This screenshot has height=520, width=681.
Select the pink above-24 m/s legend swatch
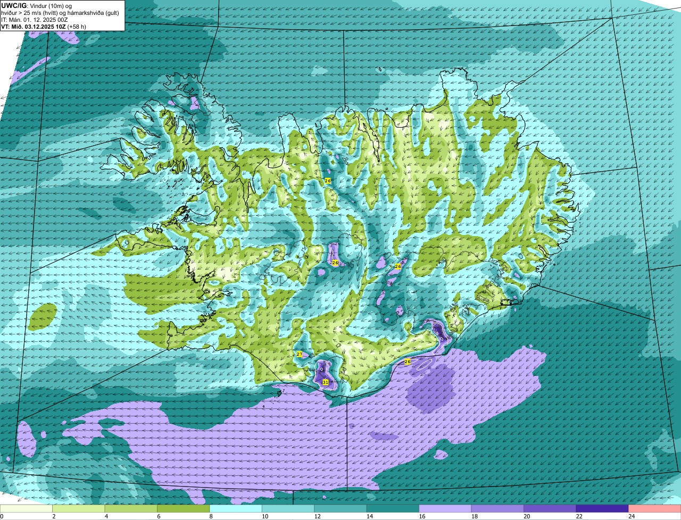[655, 509]
